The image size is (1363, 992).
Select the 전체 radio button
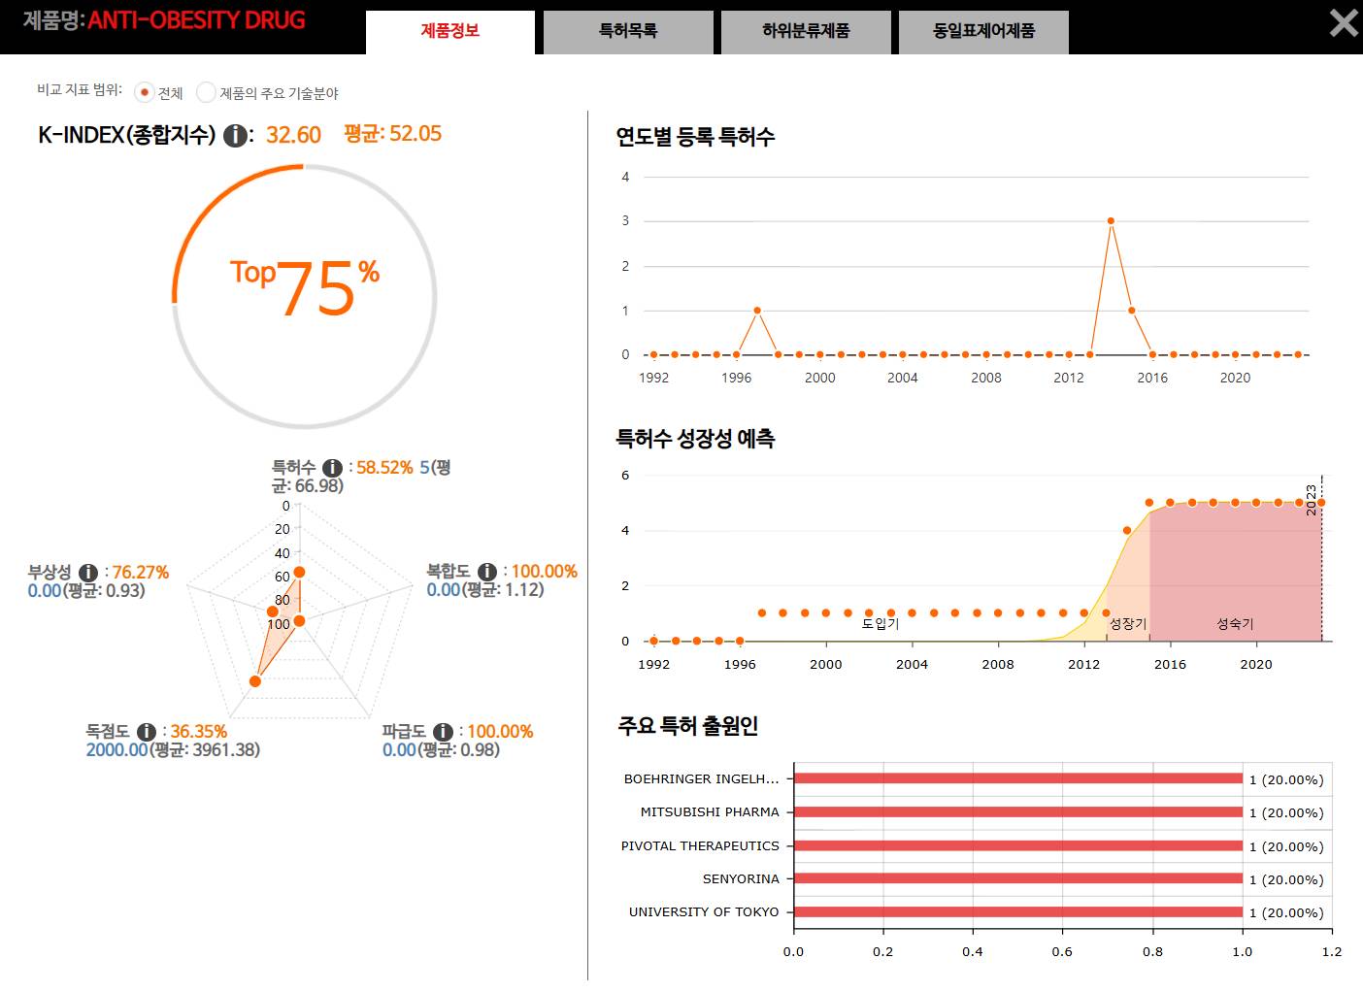point(145,92)
